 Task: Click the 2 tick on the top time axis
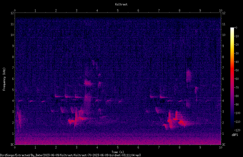point(56,11)
